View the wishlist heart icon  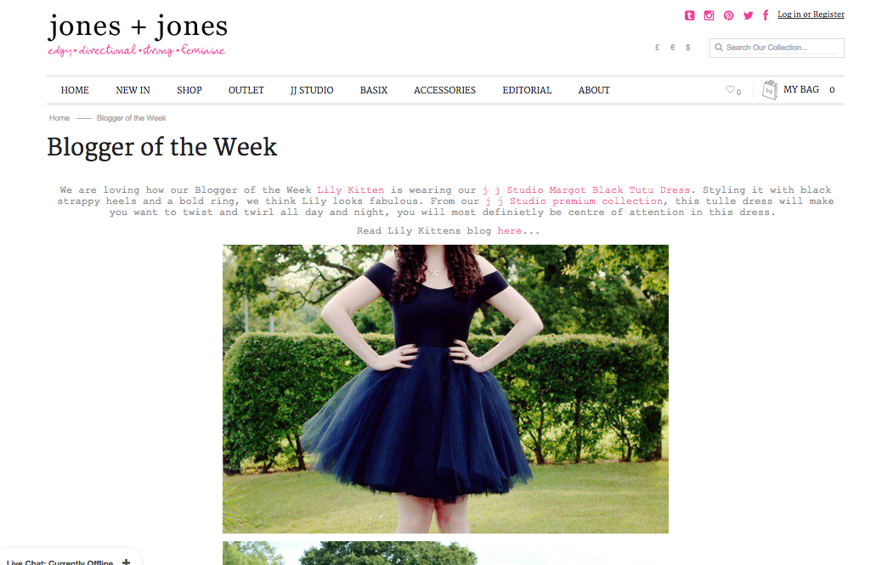pyautogui.click(x=730, y=89)
